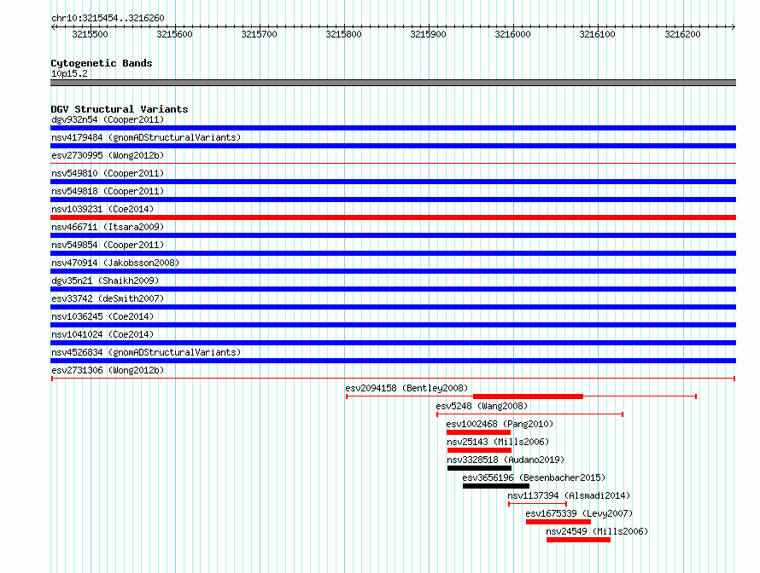This screenshot has height=573, width=760.
Task: Click esv2731306 (Wong2012b) label
Action: pyautogui.click(x=108, y=370)
